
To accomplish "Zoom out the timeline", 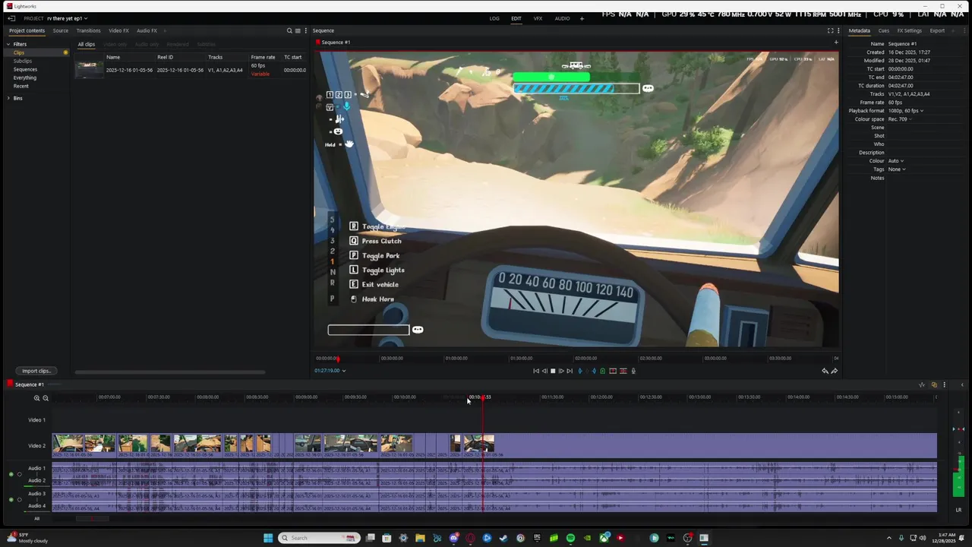I will pos(46,398).
